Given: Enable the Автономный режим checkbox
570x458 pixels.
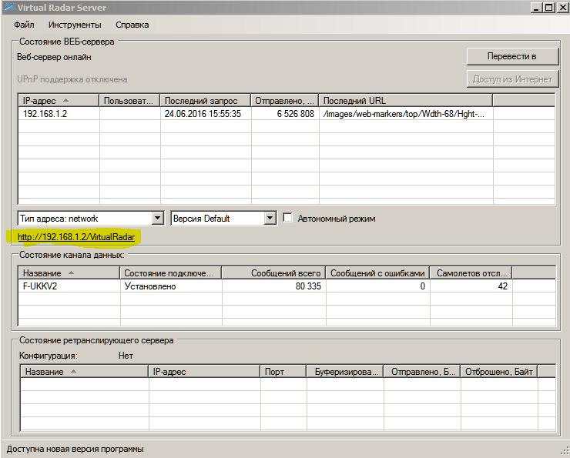Looking at the screenshot, I should click(x=288, y=219).
